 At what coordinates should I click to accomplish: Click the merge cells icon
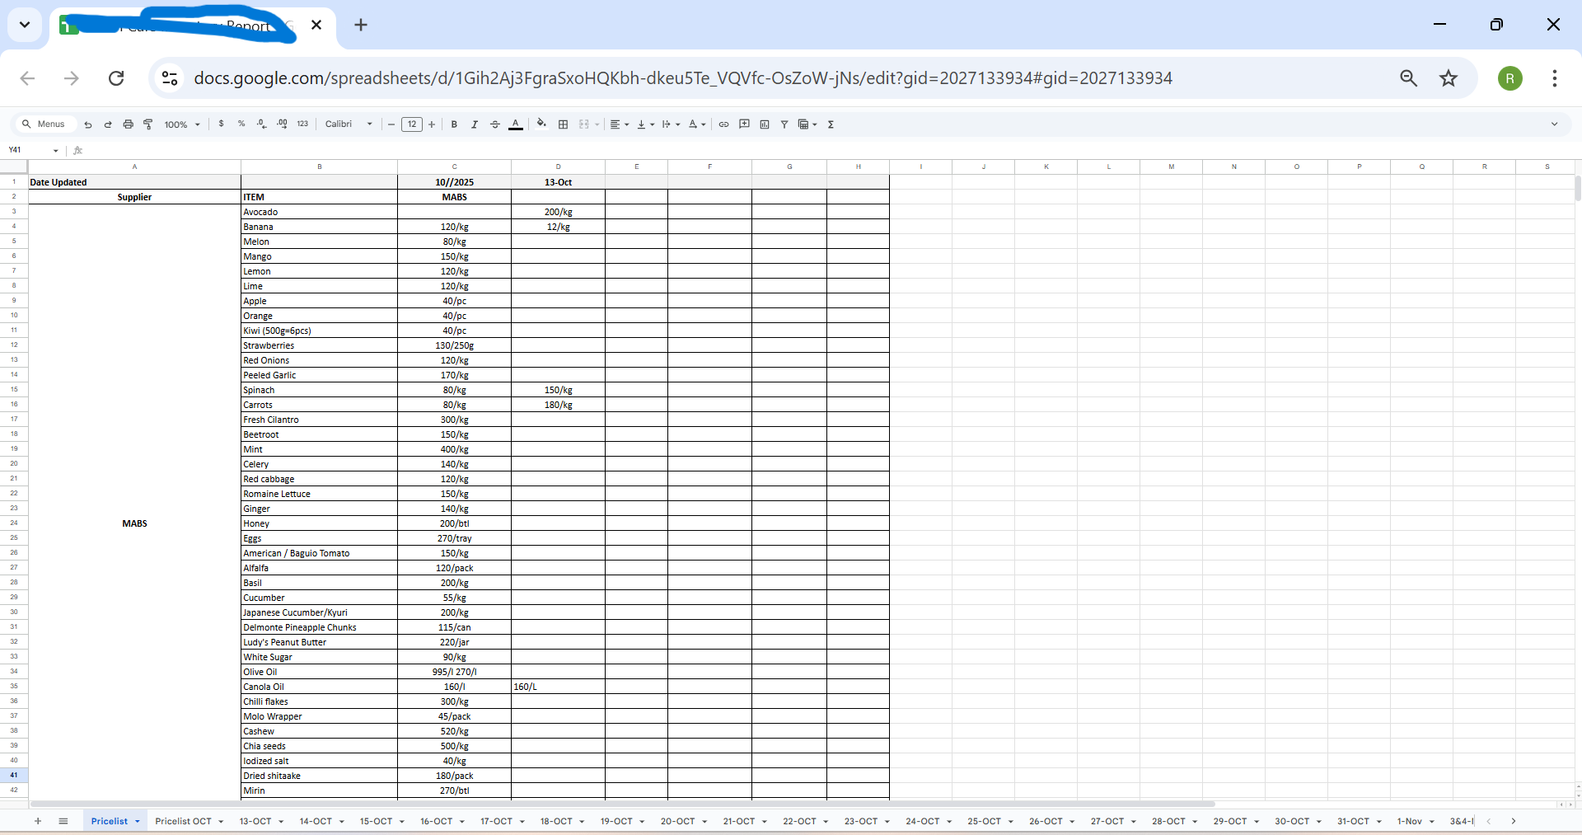tap(584, 124)
